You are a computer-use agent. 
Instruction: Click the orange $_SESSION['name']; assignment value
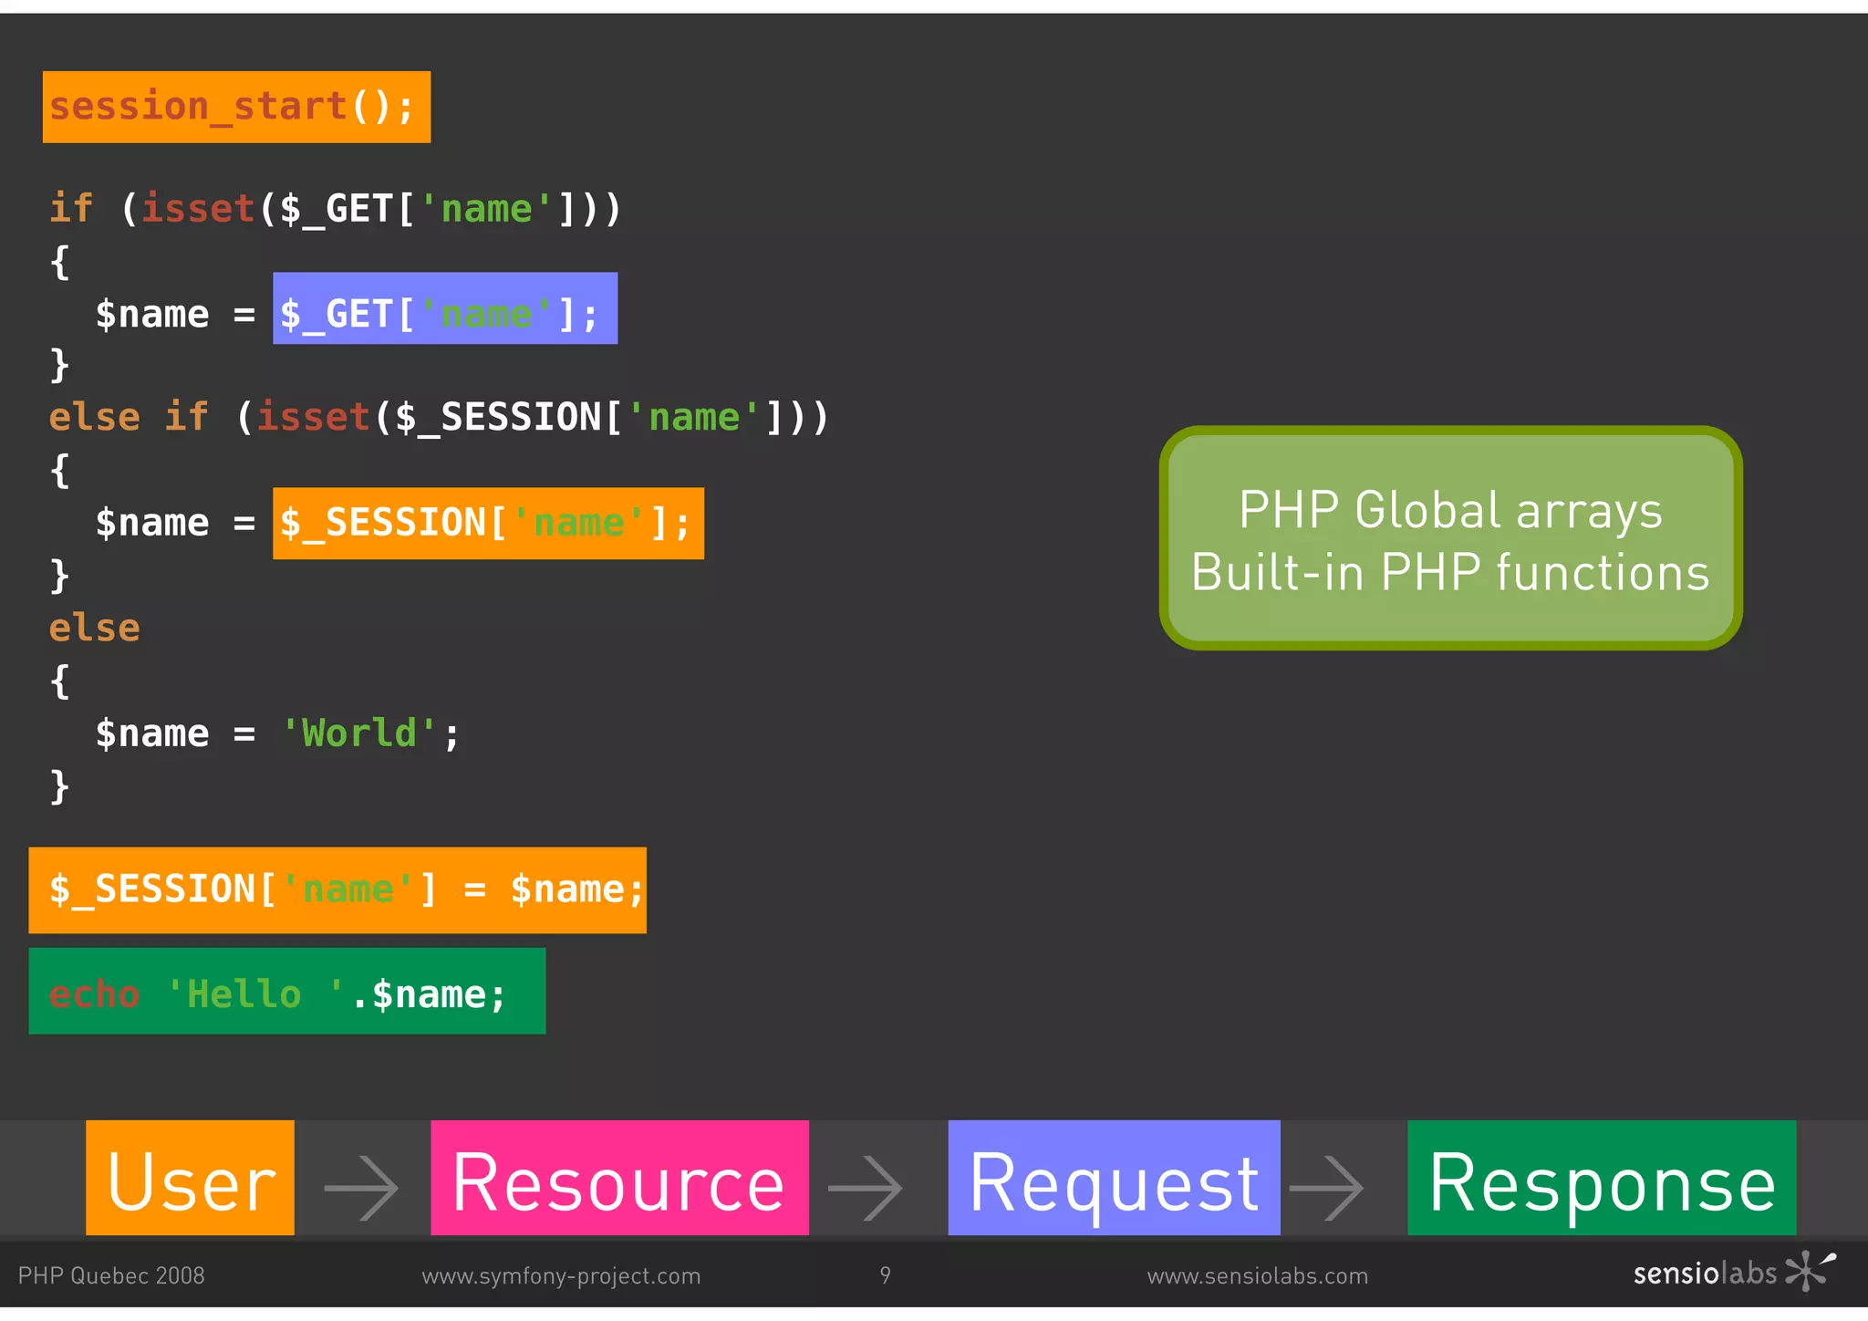coord(488,524)
